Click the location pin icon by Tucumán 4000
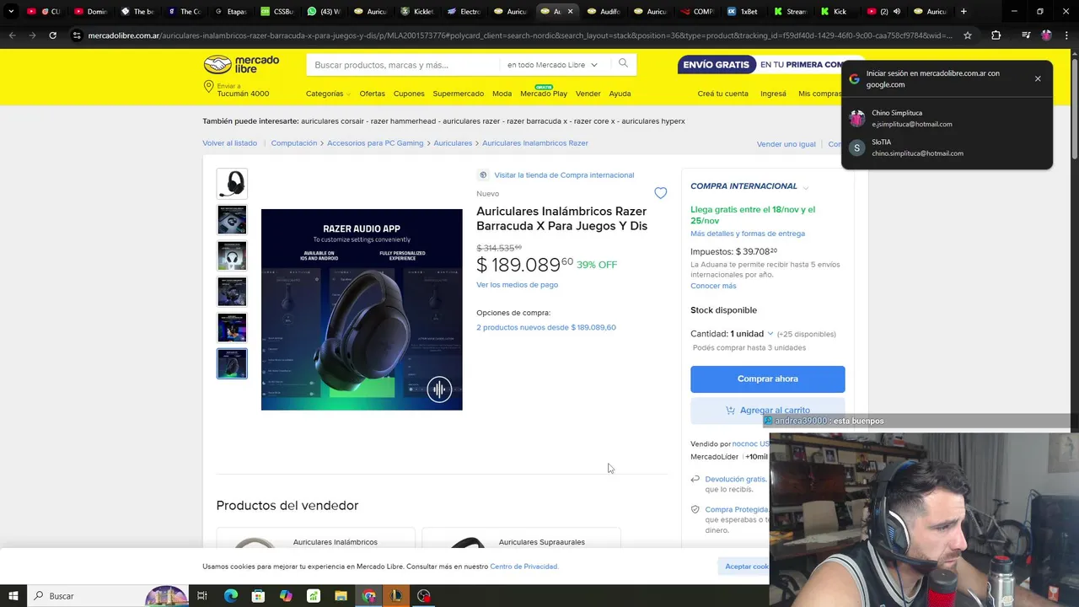Viewport: 1079px width, 607px height. point(208,87)
